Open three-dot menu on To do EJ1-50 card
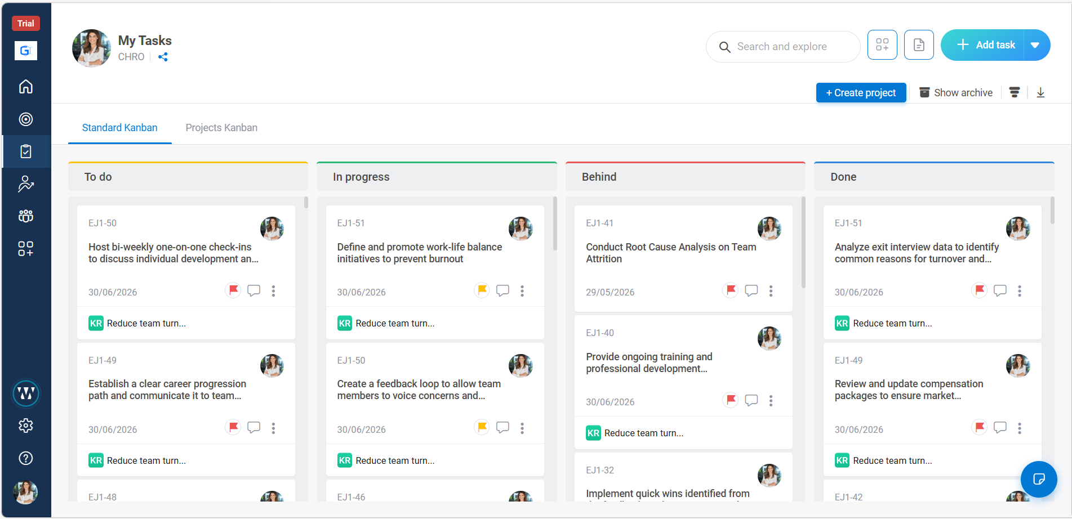1072x519 pixels. click(274, 291)
